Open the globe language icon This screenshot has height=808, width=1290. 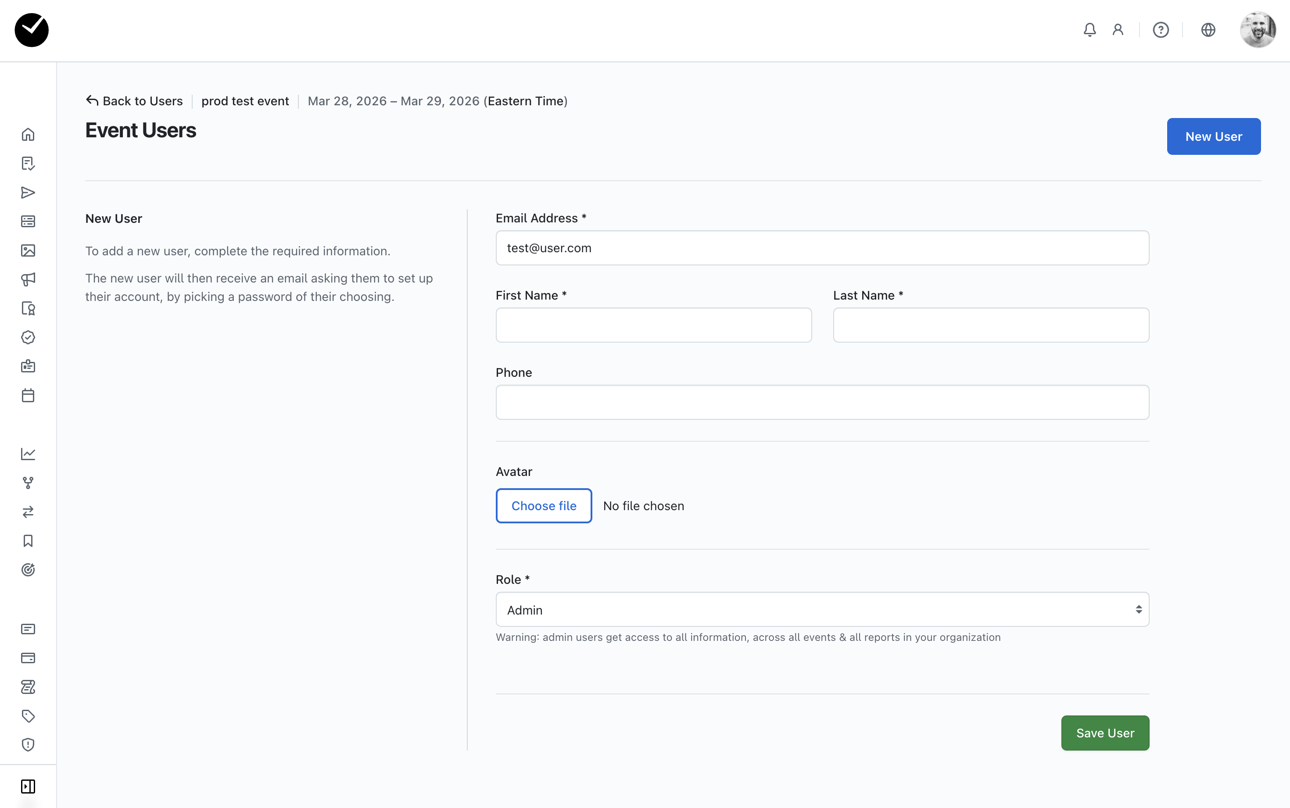pyautogui.click(x=1208, y=30)
